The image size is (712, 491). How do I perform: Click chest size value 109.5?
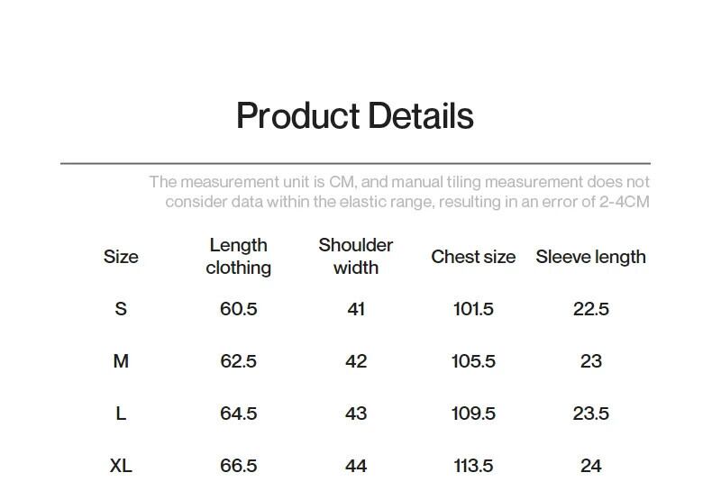point(473,414)
